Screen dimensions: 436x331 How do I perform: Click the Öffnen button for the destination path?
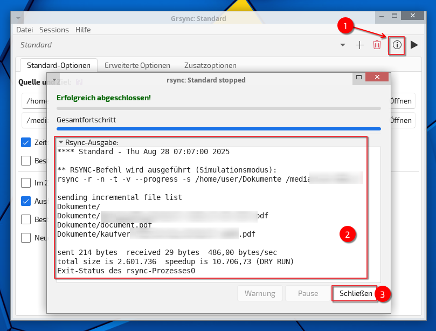[403, 120]
